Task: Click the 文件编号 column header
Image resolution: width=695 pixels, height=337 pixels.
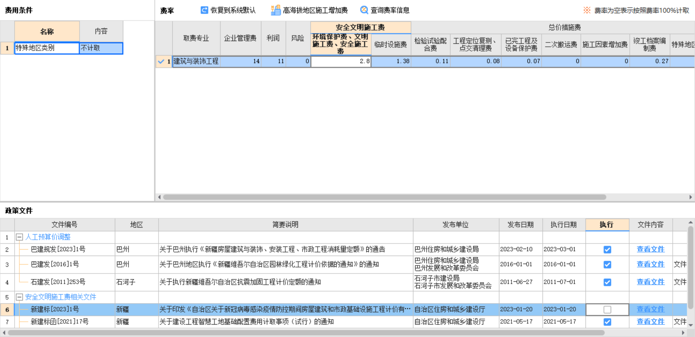Action: pyautogui.click(x=64, y=225)
